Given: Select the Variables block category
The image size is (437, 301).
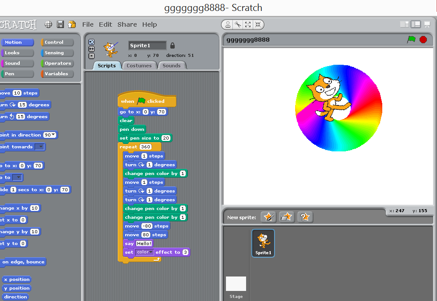Looking at the screenshot, I should 57,74.
